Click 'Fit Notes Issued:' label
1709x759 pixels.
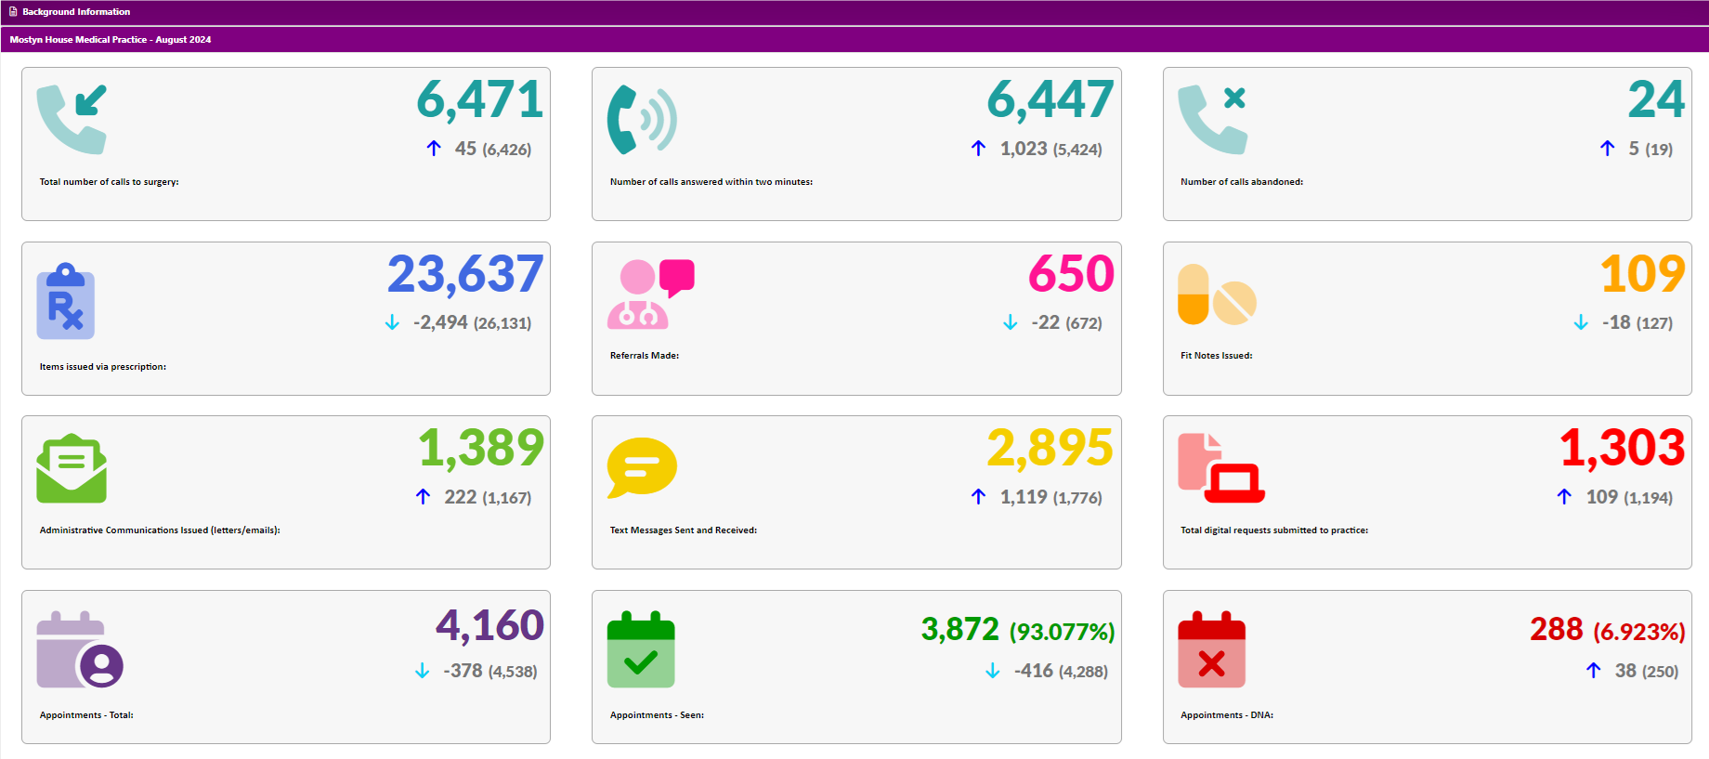(x=1217, y=356)
